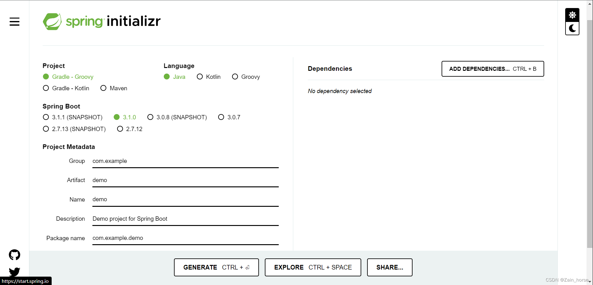Choose Spring Boot version 3.0.7
The width and height of the screenshot is (593, 285).
click(229, 117)
